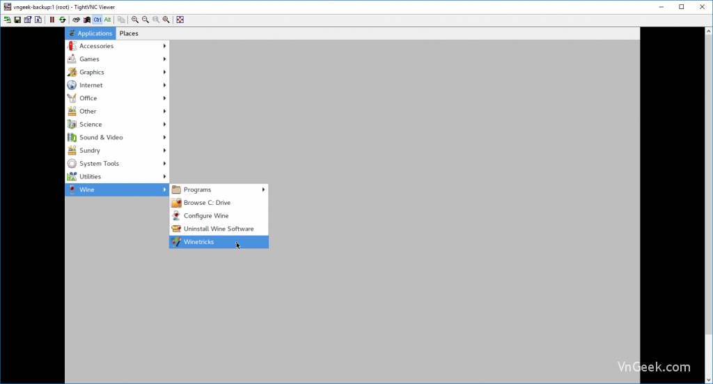Choose Browse C: Drive
This screenshot has height=384, width=713.
pyautogui.click(x=219, y=203)
